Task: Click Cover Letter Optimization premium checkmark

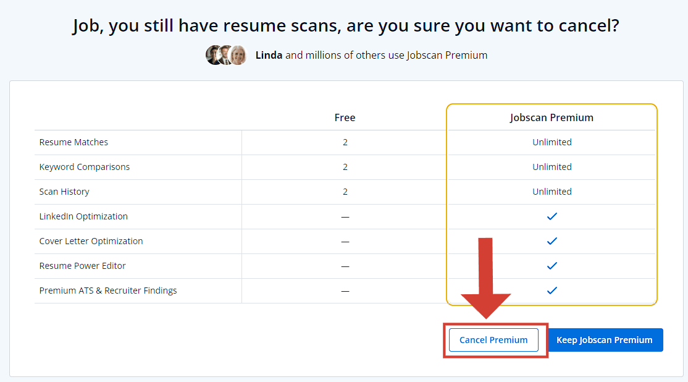Action: click(552, 241)
